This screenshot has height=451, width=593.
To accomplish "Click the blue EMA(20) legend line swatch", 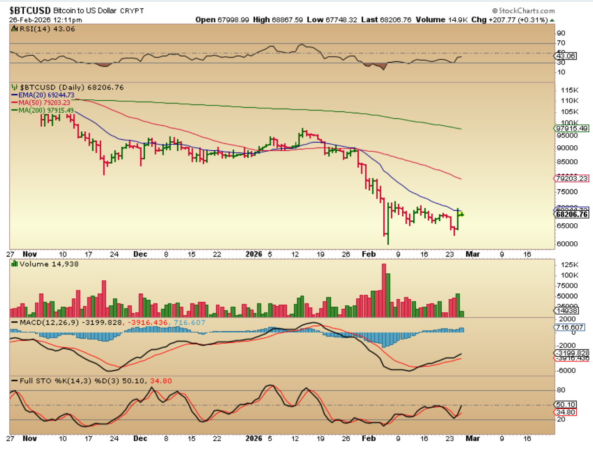I will tap(15, 95).
